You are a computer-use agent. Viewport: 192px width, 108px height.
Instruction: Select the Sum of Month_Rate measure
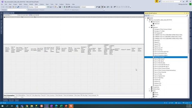point(160,63)
